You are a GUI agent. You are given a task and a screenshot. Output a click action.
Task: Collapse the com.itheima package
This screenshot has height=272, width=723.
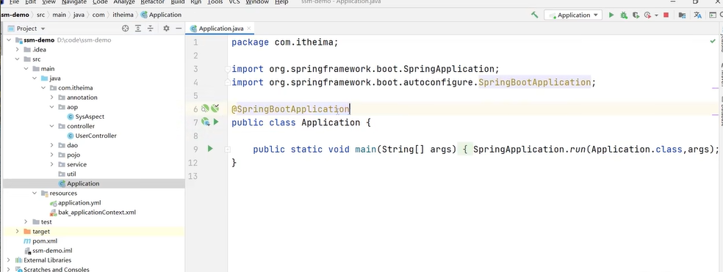click(x=43, y=88)
